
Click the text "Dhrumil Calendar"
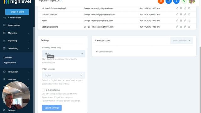49,14
